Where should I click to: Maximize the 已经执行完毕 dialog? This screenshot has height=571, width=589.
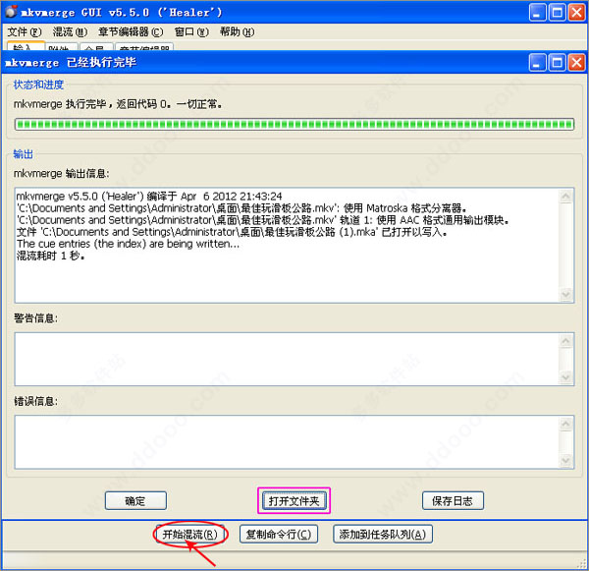pos(558,63)
